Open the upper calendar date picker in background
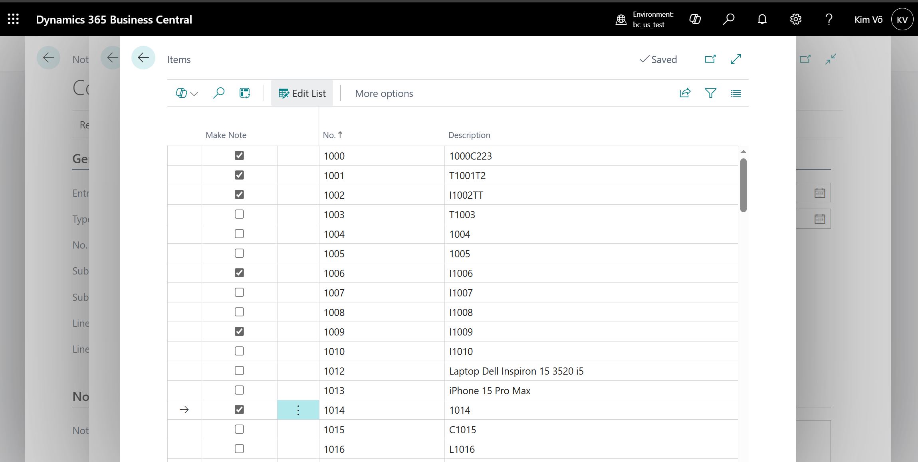This screenshot has height=462, width=918. coord(820,193)
